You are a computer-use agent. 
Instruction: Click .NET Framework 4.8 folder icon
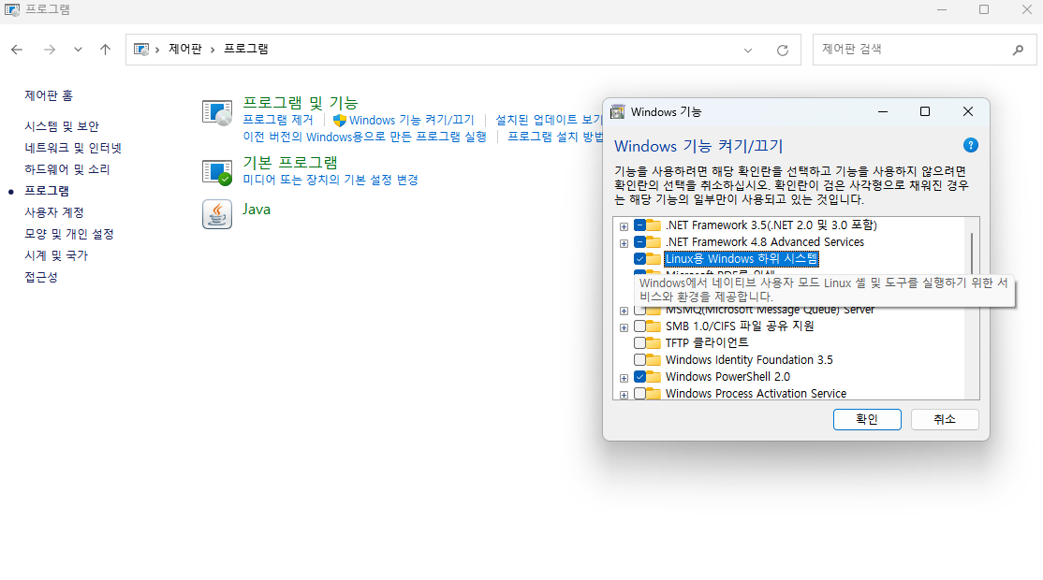coord(654,242)
